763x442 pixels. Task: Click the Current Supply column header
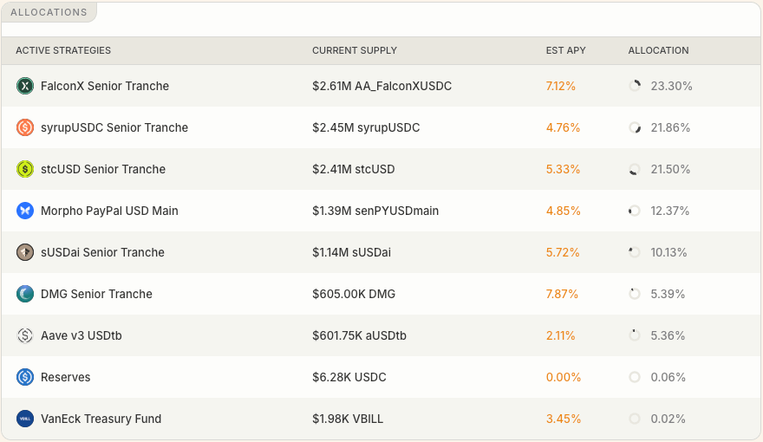click(x=355, y=50)
